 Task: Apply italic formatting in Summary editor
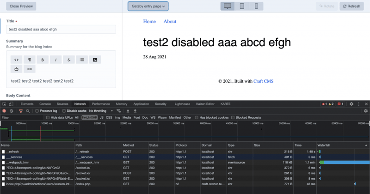click(x=55, y=60)
